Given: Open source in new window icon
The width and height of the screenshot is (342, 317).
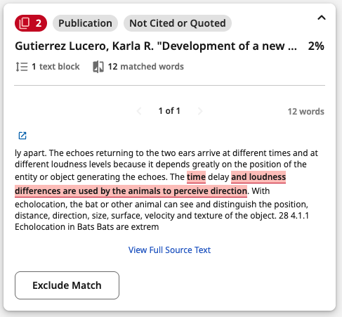Looking at the screenshot, I should [x=22, y=136].
